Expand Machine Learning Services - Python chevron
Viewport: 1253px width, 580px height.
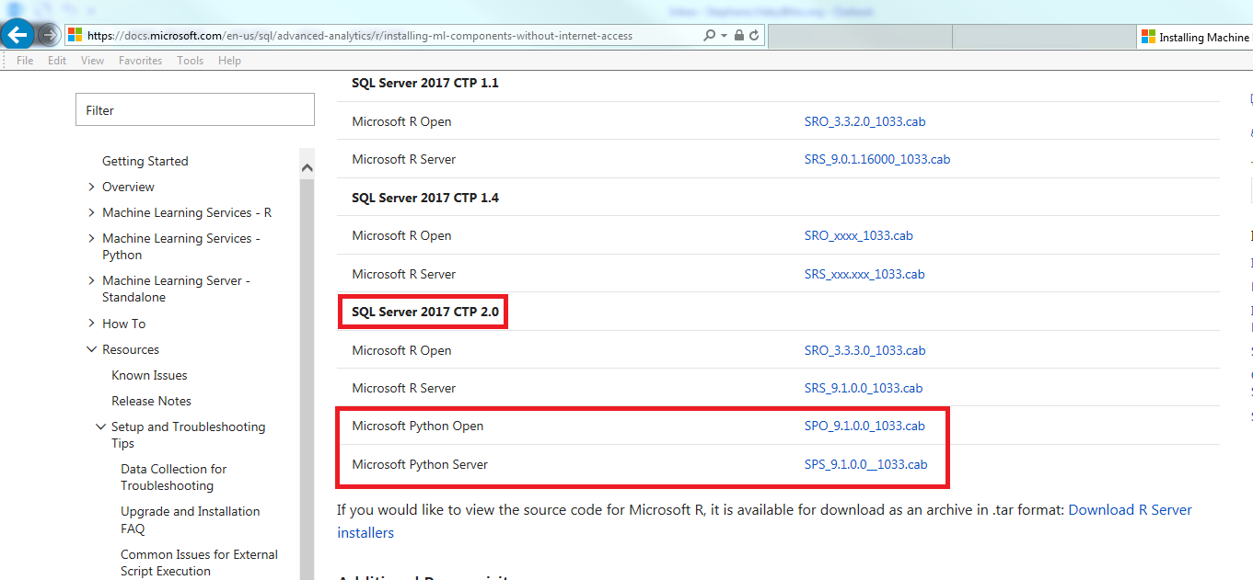[x=91, y=238]
